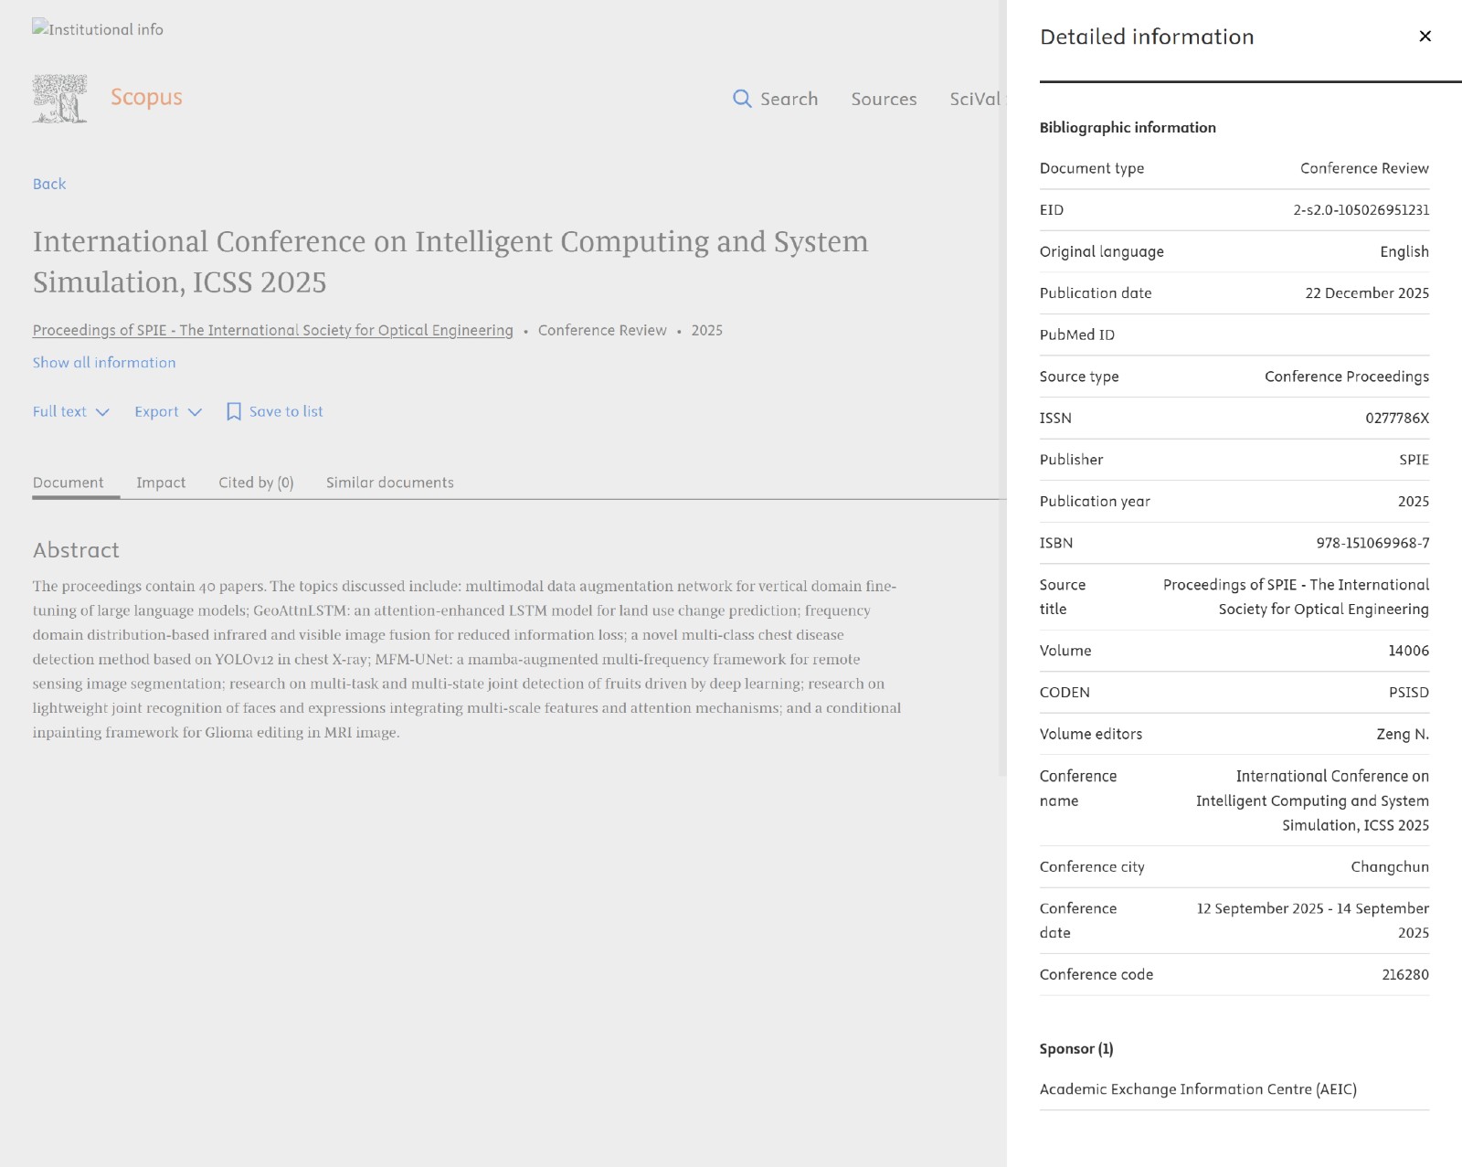Open the SciVal menu item
This screenshot has height=1167, width=1462.
click(975, 99)
